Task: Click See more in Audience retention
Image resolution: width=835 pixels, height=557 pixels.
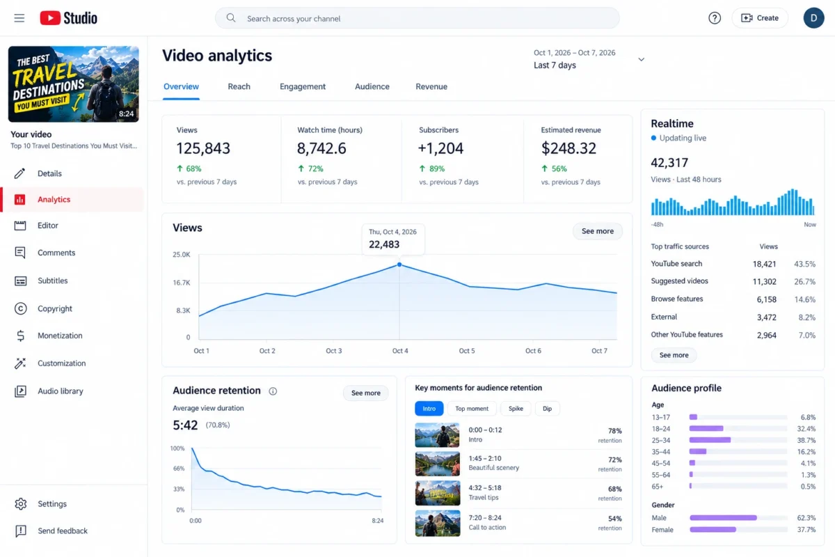Action: coord(366,393)
